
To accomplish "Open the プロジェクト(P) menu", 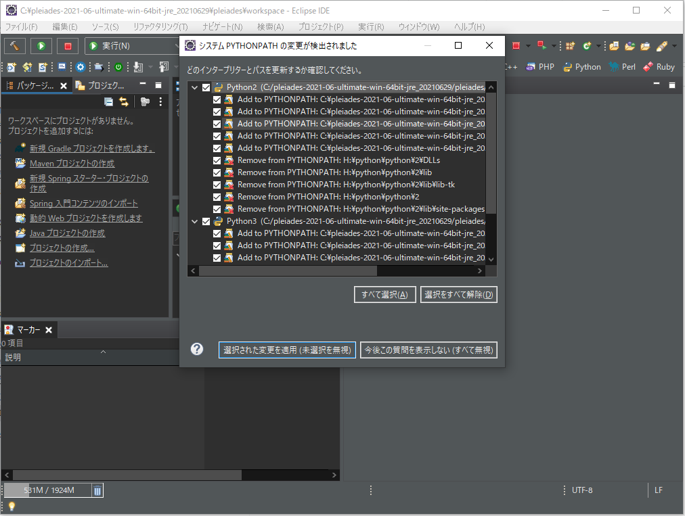I will (321, 27).
